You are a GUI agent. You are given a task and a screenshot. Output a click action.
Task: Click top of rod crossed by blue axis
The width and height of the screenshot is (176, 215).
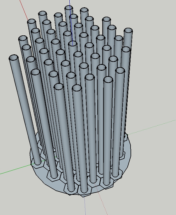pos(69,8)
